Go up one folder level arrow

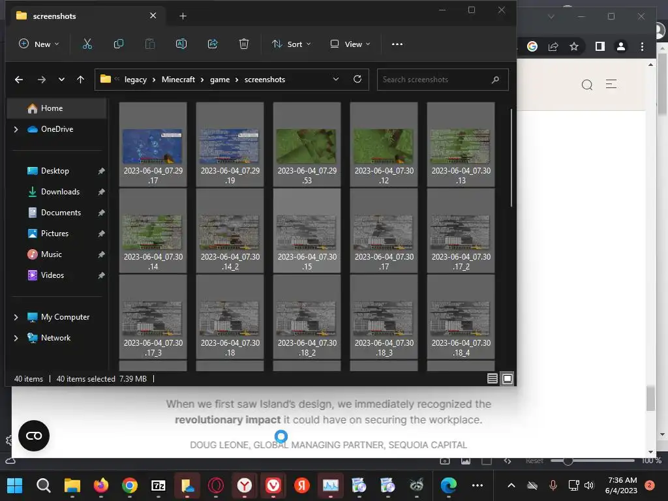(80, 80)
